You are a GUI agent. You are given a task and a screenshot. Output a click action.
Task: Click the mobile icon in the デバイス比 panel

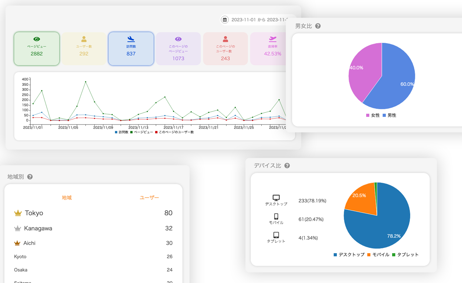[x=276, y=217]
